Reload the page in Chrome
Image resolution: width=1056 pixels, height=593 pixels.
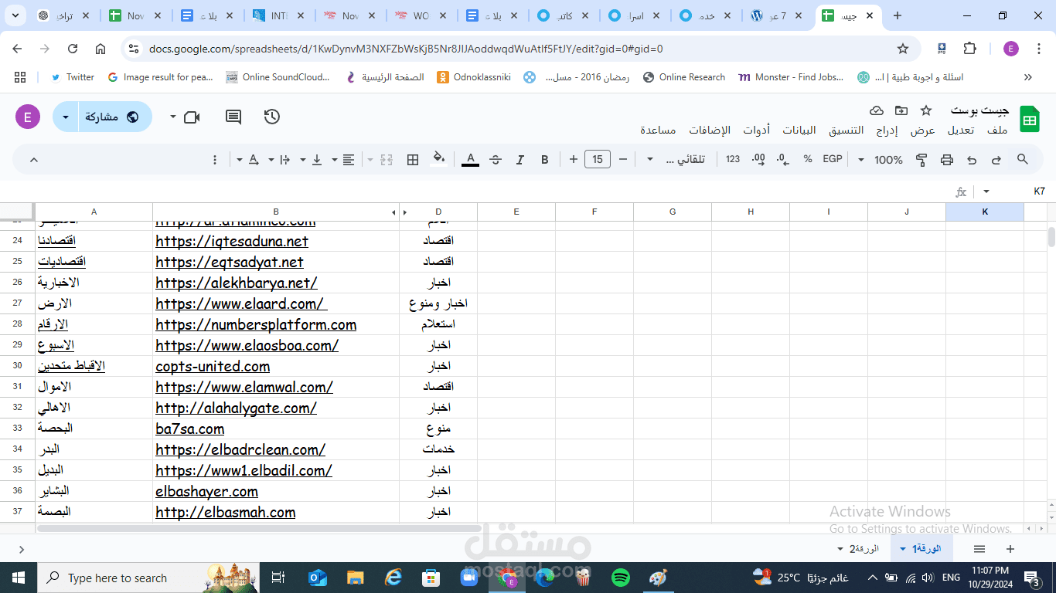(x=73, y=49)
